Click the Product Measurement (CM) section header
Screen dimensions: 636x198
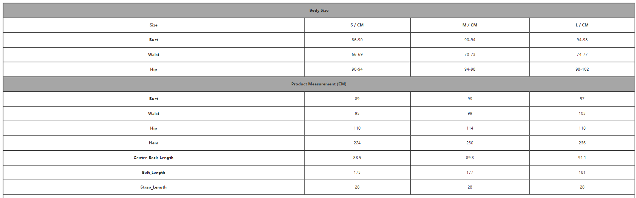coord(319,84)
